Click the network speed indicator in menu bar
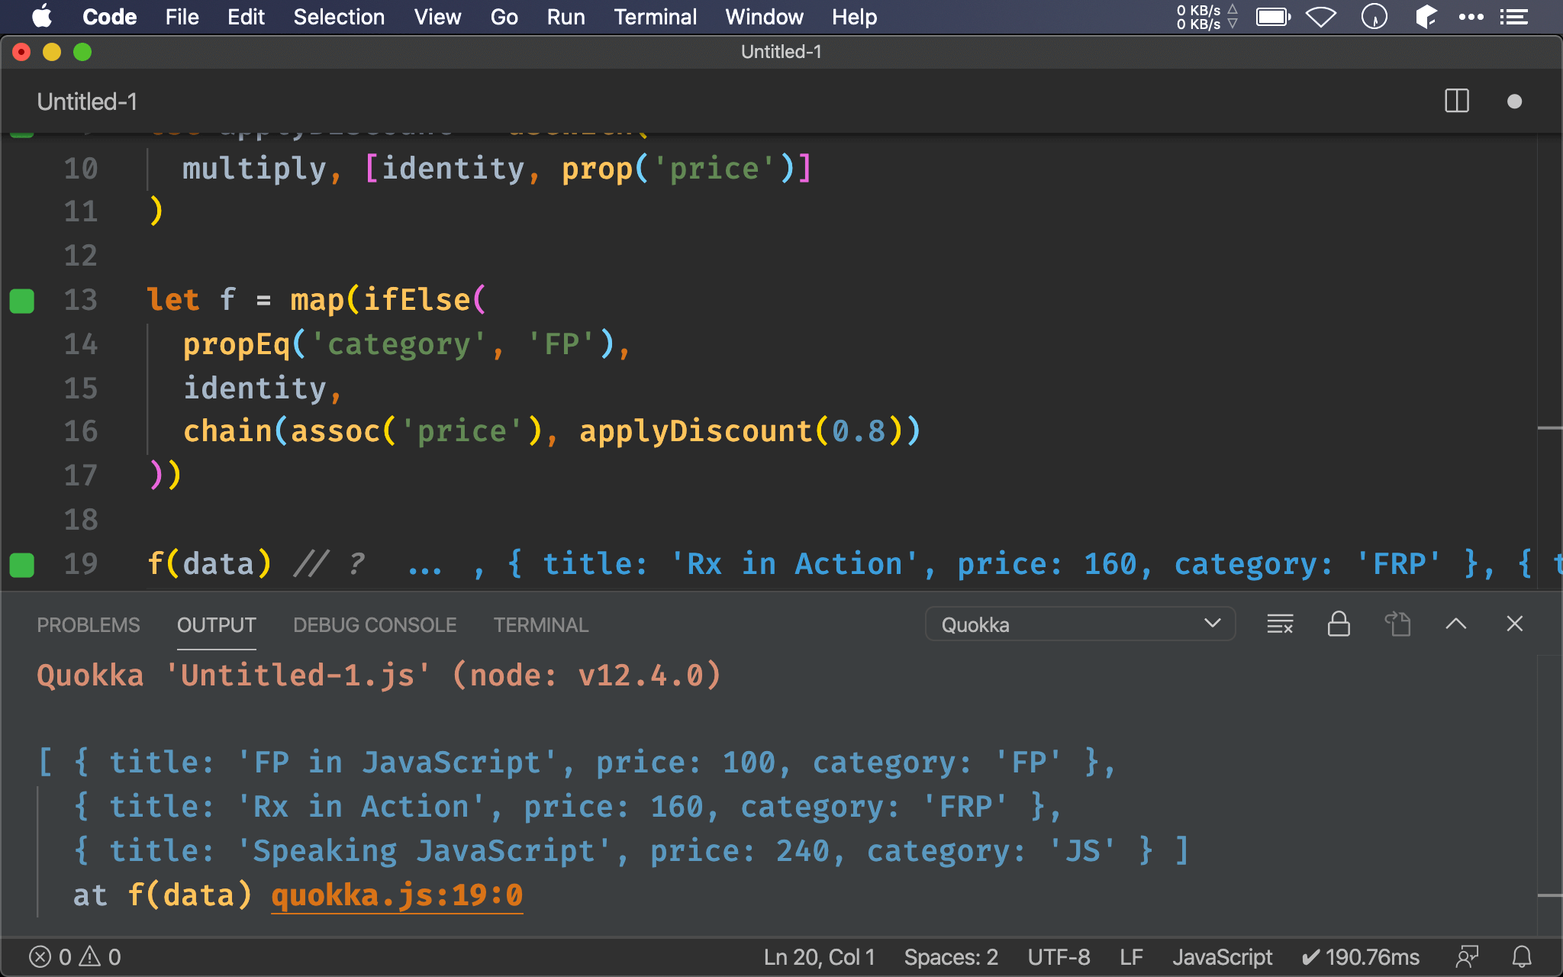The height and width of the screenshot is (977, 1563). click(x=1206, y=17)
